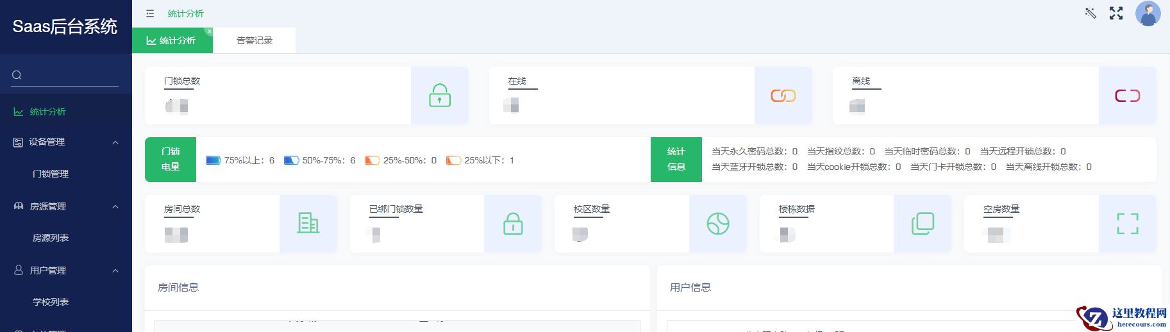Select the 50%-75% battery icon

click(x=292, y=160)
